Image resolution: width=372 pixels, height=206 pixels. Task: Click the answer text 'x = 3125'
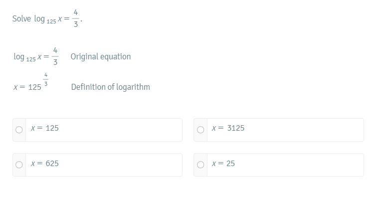[x=228, y=128]
